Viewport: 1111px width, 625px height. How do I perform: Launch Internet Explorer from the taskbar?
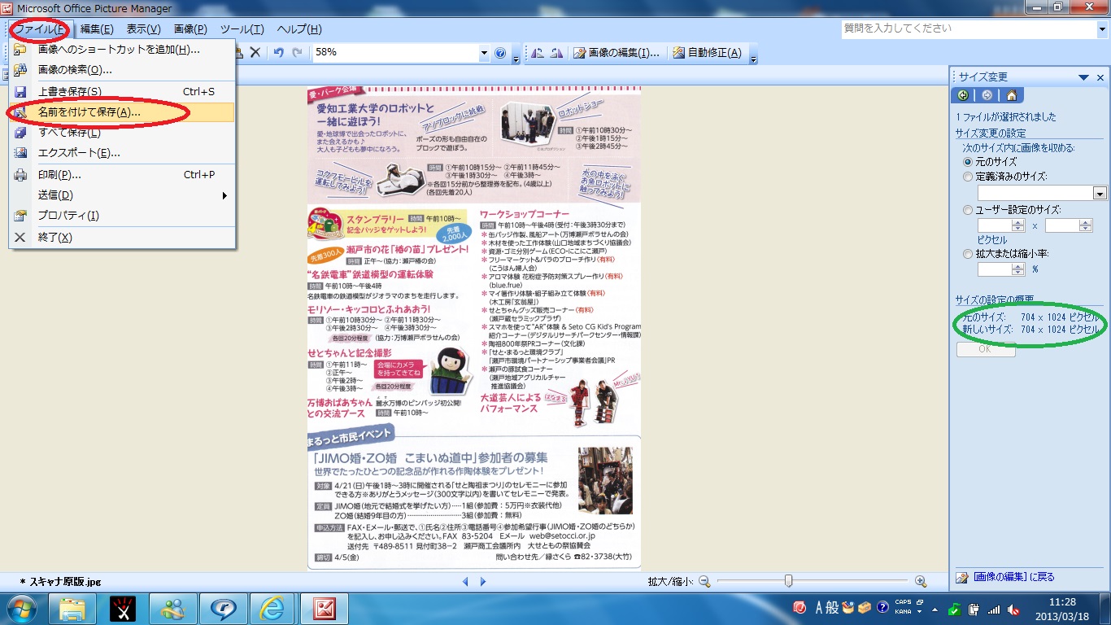pos(272,609)
